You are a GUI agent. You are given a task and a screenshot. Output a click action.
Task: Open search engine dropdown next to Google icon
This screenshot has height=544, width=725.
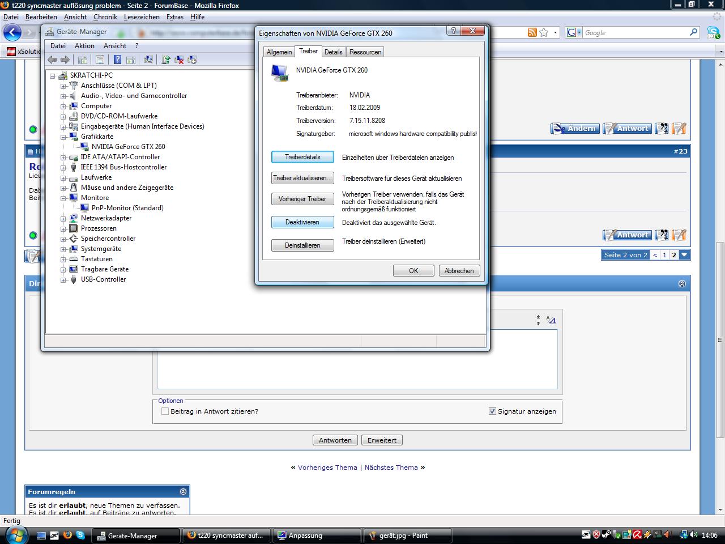(579, 33)
